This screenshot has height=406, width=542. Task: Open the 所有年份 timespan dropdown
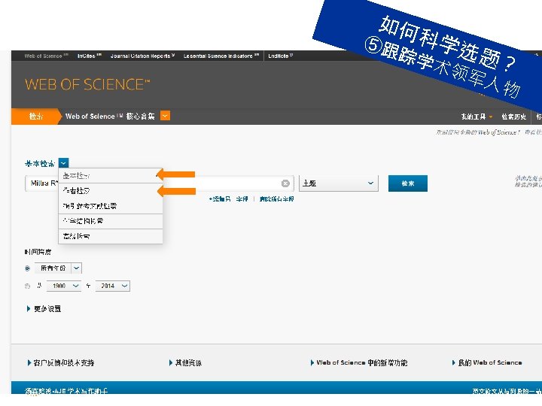[x=58, y=268]
